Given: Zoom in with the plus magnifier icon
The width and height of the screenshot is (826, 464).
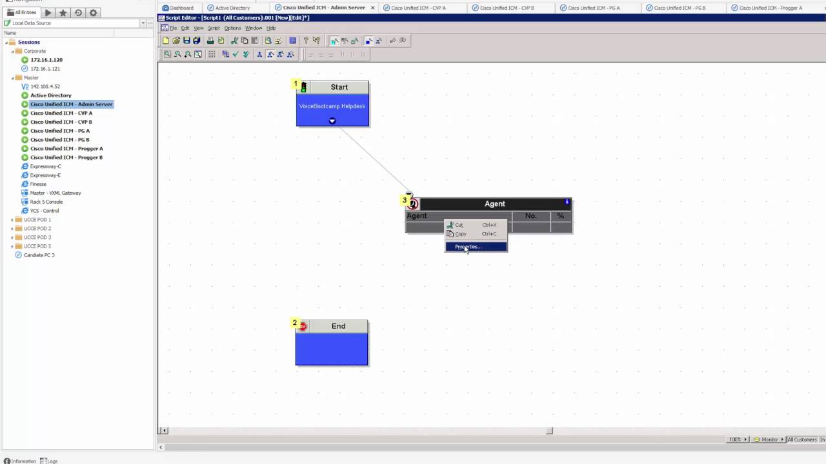Looking at the screenshot, I should [188, 54].
